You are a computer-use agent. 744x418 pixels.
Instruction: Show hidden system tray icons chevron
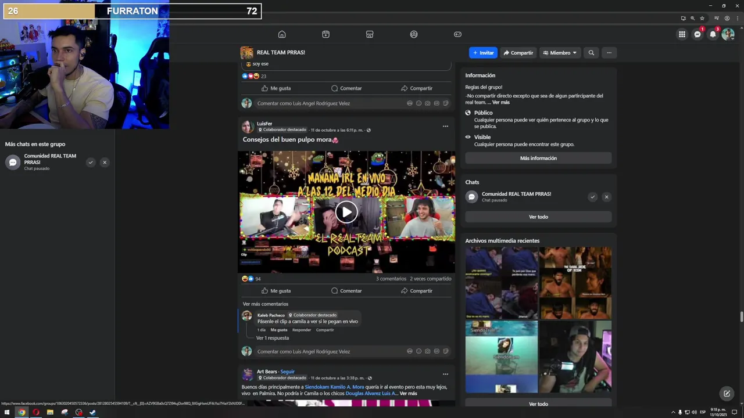[x=673, y=412]
